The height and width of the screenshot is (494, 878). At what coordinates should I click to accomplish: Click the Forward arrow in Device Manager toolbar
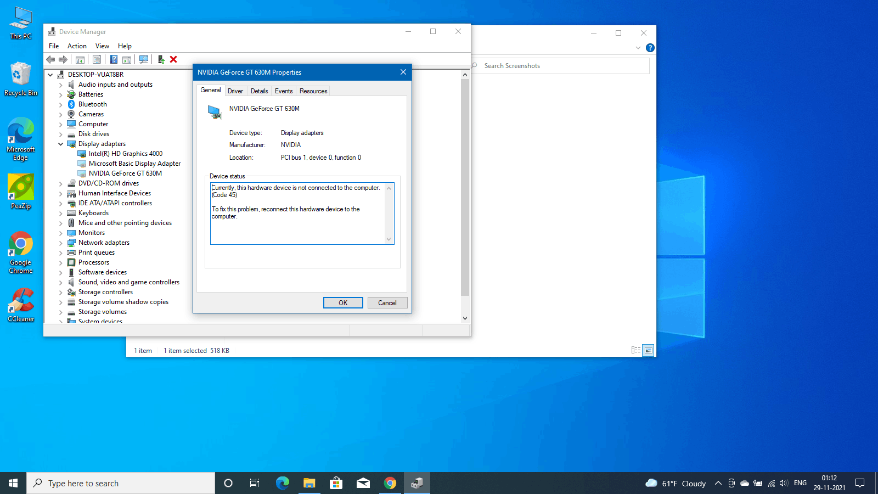tap(63, 59)
